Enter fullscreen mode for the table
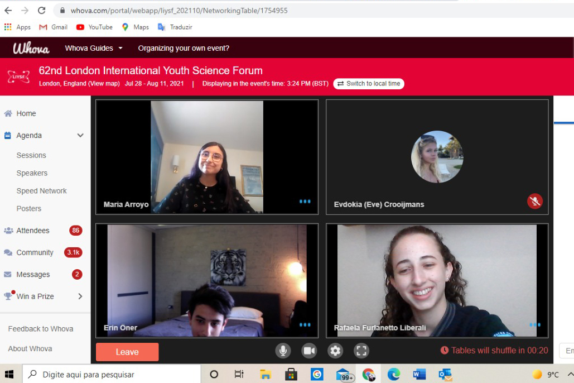This screenshot has height=383, width=574. click(x=361, y=351)
